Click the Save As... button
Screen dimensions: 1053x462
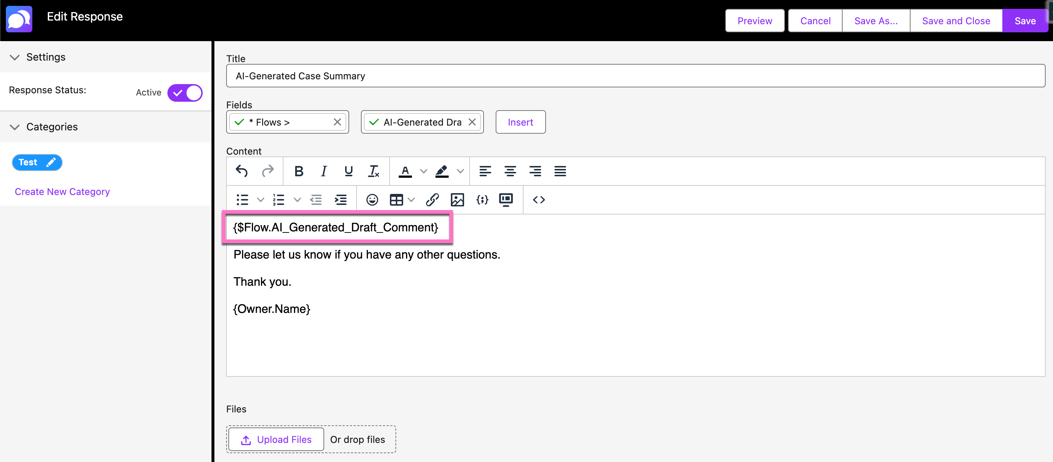[876, 21]
